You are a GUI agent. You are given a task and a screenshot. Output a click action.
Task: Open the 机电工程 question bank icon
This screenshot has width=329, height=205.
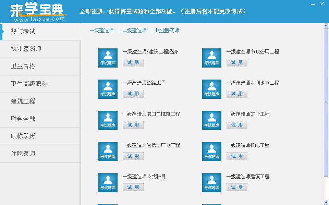(211, 151)
